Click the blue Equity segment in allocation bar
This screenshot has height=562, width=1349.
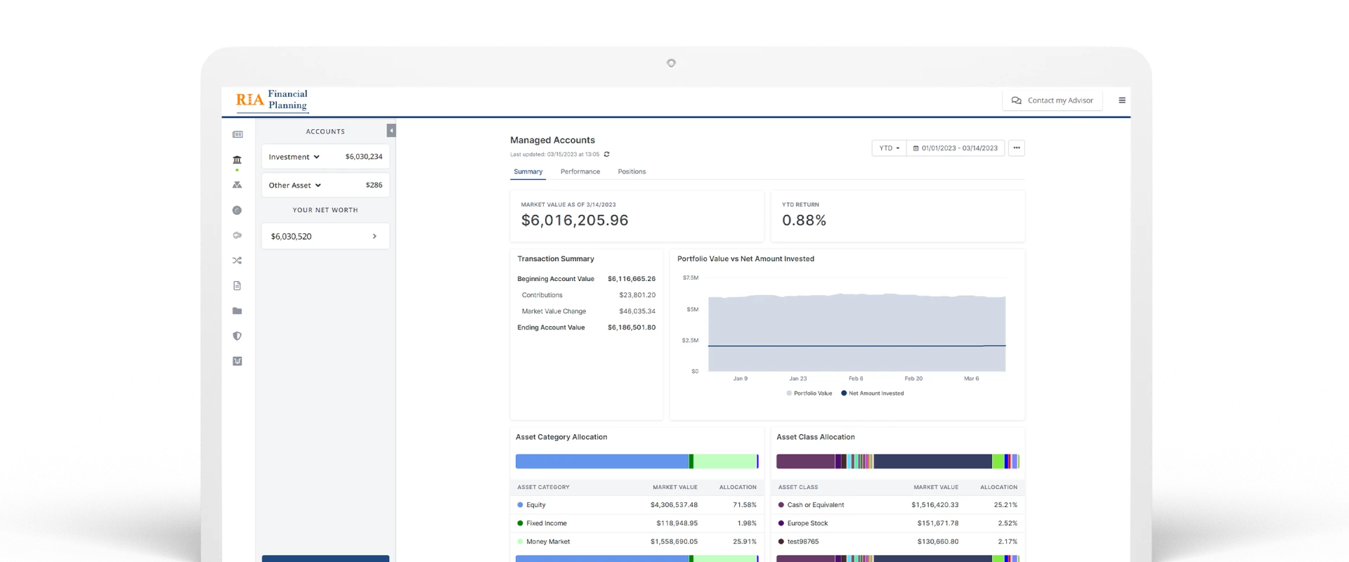pyautogui.click(x=601, y=462)
